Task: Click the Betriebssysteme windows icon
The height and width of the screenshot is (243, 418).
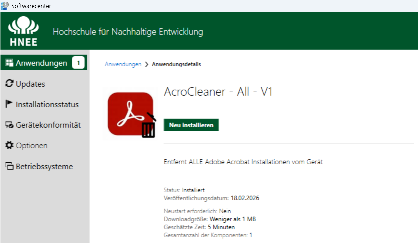Action: coord(9,166)
